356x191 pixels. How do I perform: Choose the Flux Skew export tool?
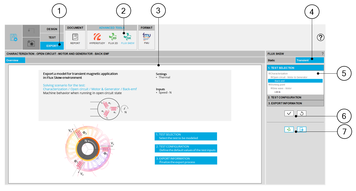click(128, 38)
